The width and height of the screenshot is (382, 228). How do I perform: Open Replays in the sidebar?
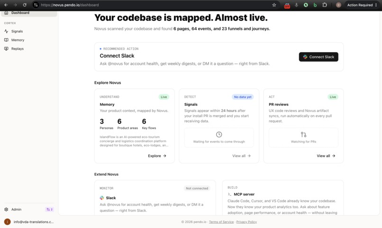(29, 49)
